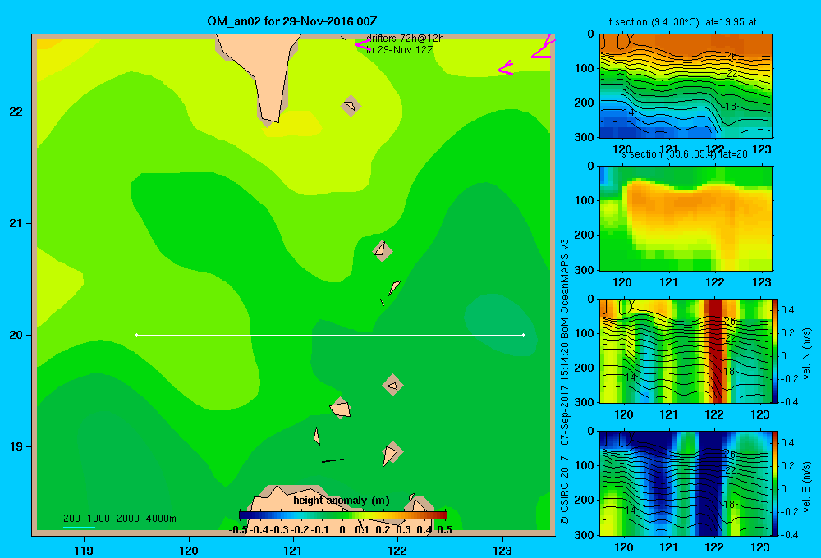The height and width of the screenshot is (558, 821).
Task: Click the depth tick '100' on the t section panel
Action: [586, 68]
